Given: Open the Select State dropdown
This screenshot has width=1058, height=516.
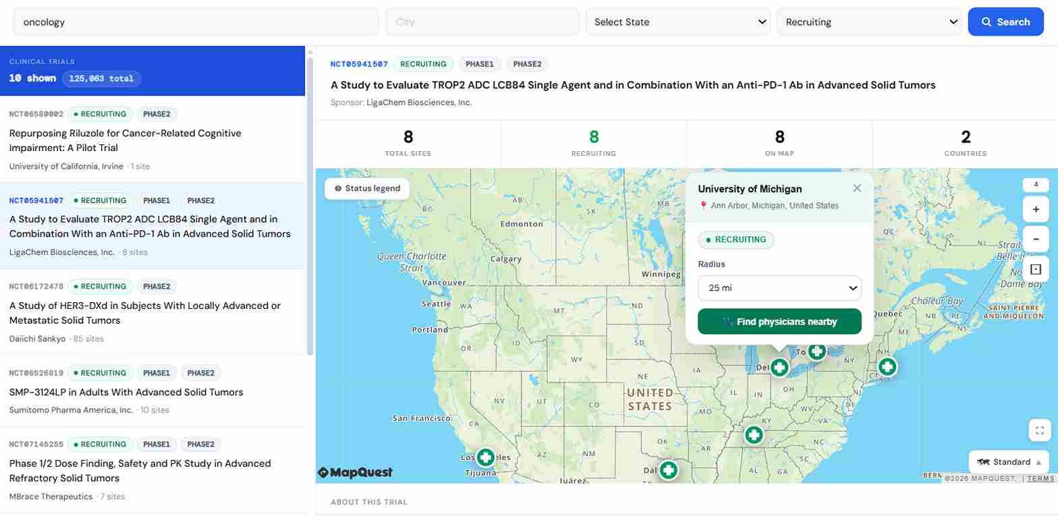Looking at the screenshot, I should coord(678,22).
